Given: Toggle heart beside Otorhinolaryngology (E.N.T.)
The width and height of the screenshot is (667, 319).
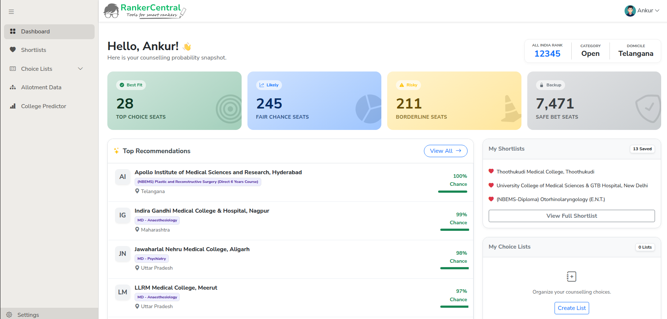Looking at the screenshot, I should (491, 199).
